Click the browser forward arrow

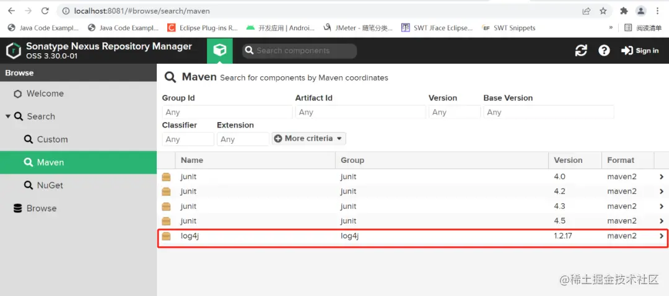(x=28, y=11)
